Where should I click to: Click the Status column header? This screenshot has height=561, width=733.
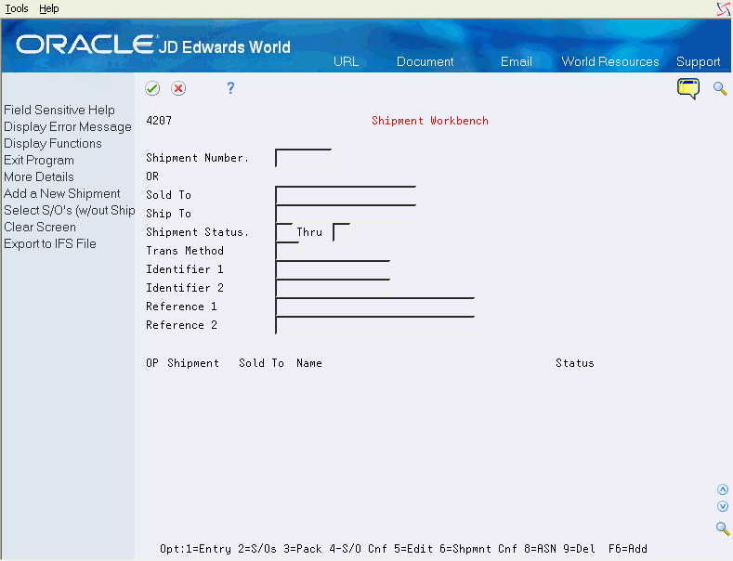pos(575,363)
